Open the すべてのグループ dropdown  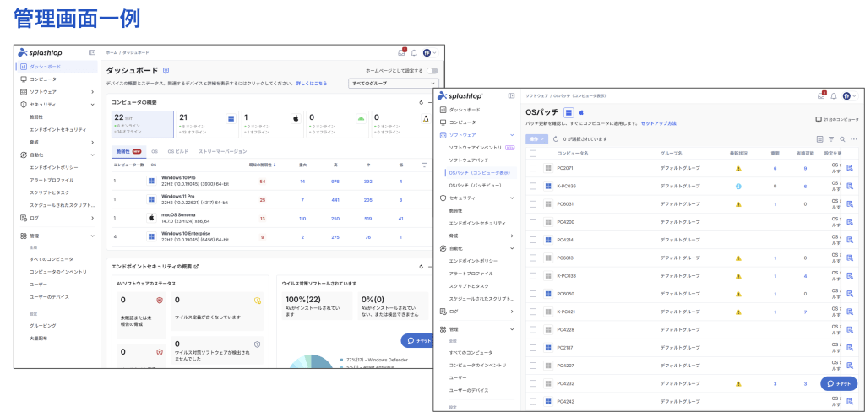(x=394, y=84)
